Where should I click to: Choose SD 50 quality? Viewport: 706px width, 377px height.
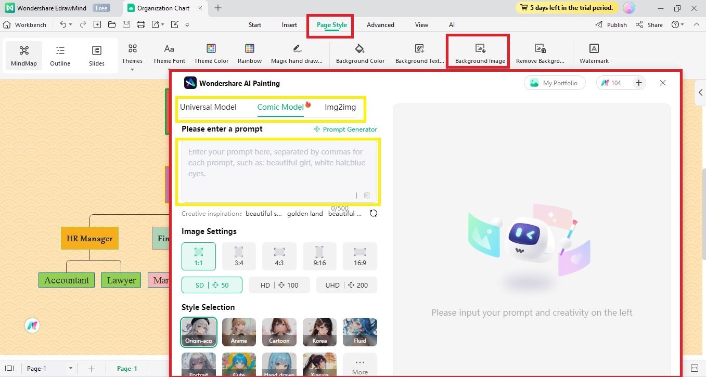click(x=212, y=285)
